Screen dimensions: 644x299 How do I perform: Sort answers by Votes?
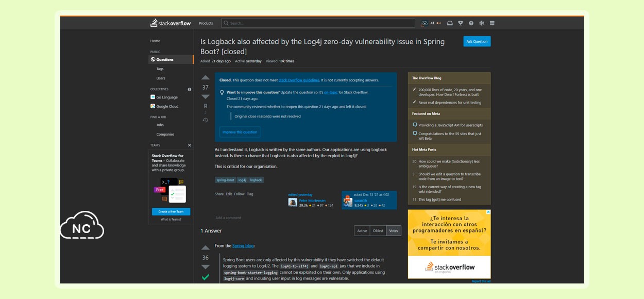[394, 230]
